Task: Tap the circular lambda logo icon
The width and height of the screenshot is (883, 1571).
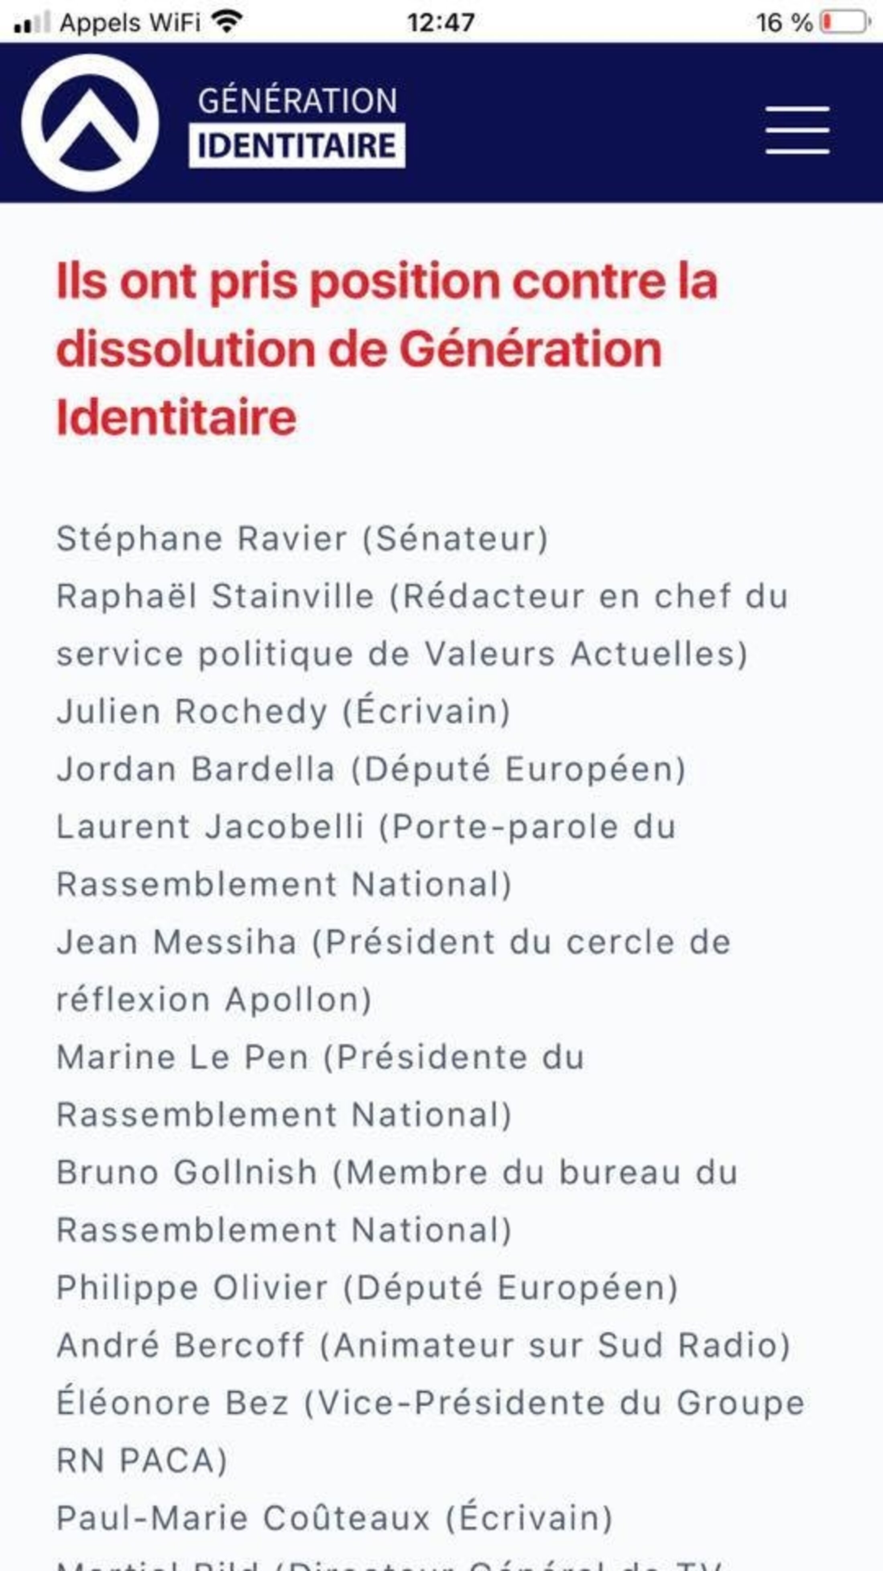Action: point(90,123)
